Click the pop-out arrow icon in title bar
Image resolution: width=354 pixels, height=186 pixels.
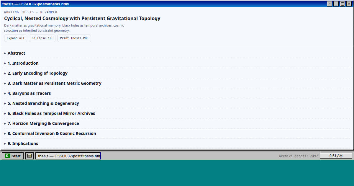330,4
